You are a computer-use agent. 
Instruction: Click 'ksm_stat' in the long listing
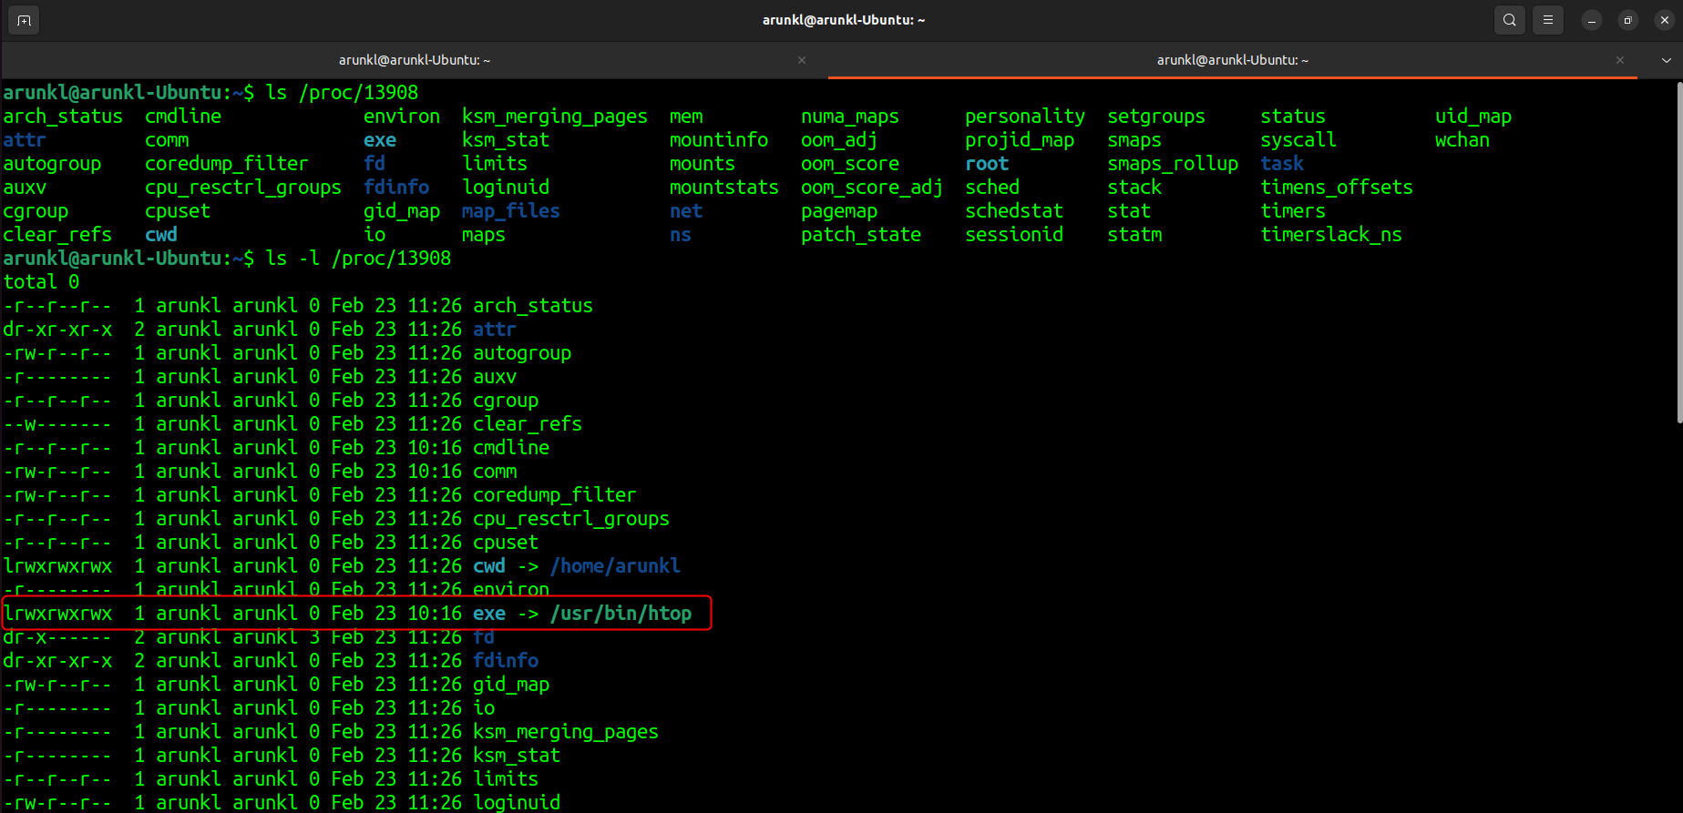tap(517, 756)
